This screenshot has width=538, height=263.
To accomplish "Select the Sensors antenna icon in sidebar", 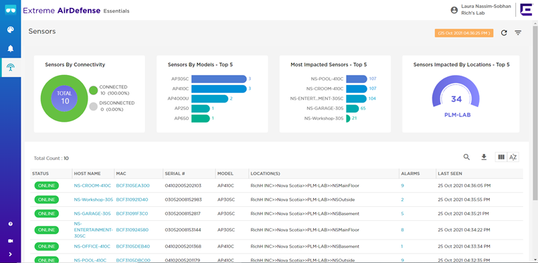I will [11, 68].
